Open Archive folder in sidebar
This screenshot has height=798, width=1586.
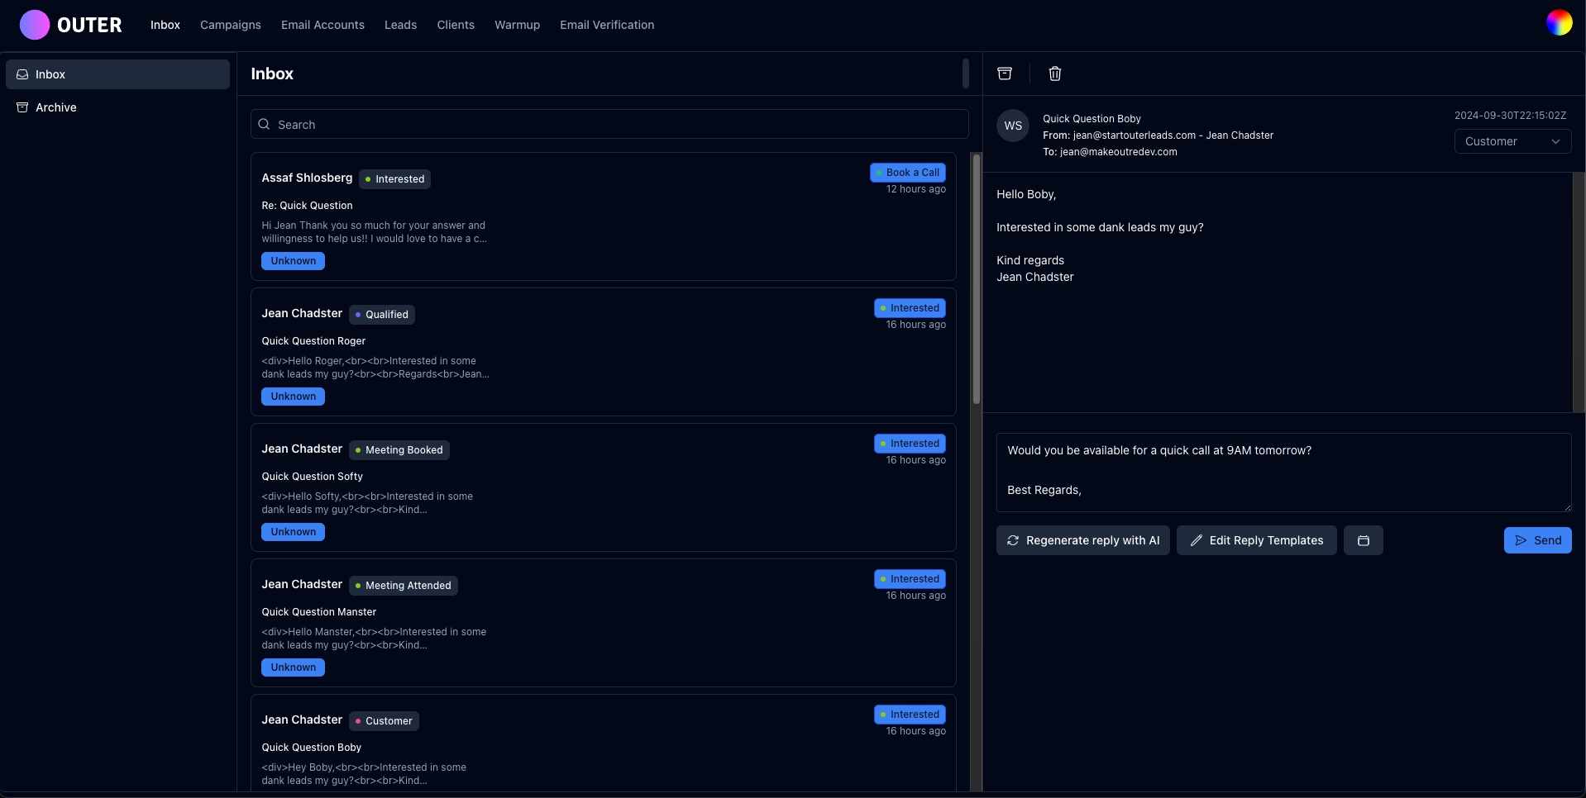click(56, 107)
